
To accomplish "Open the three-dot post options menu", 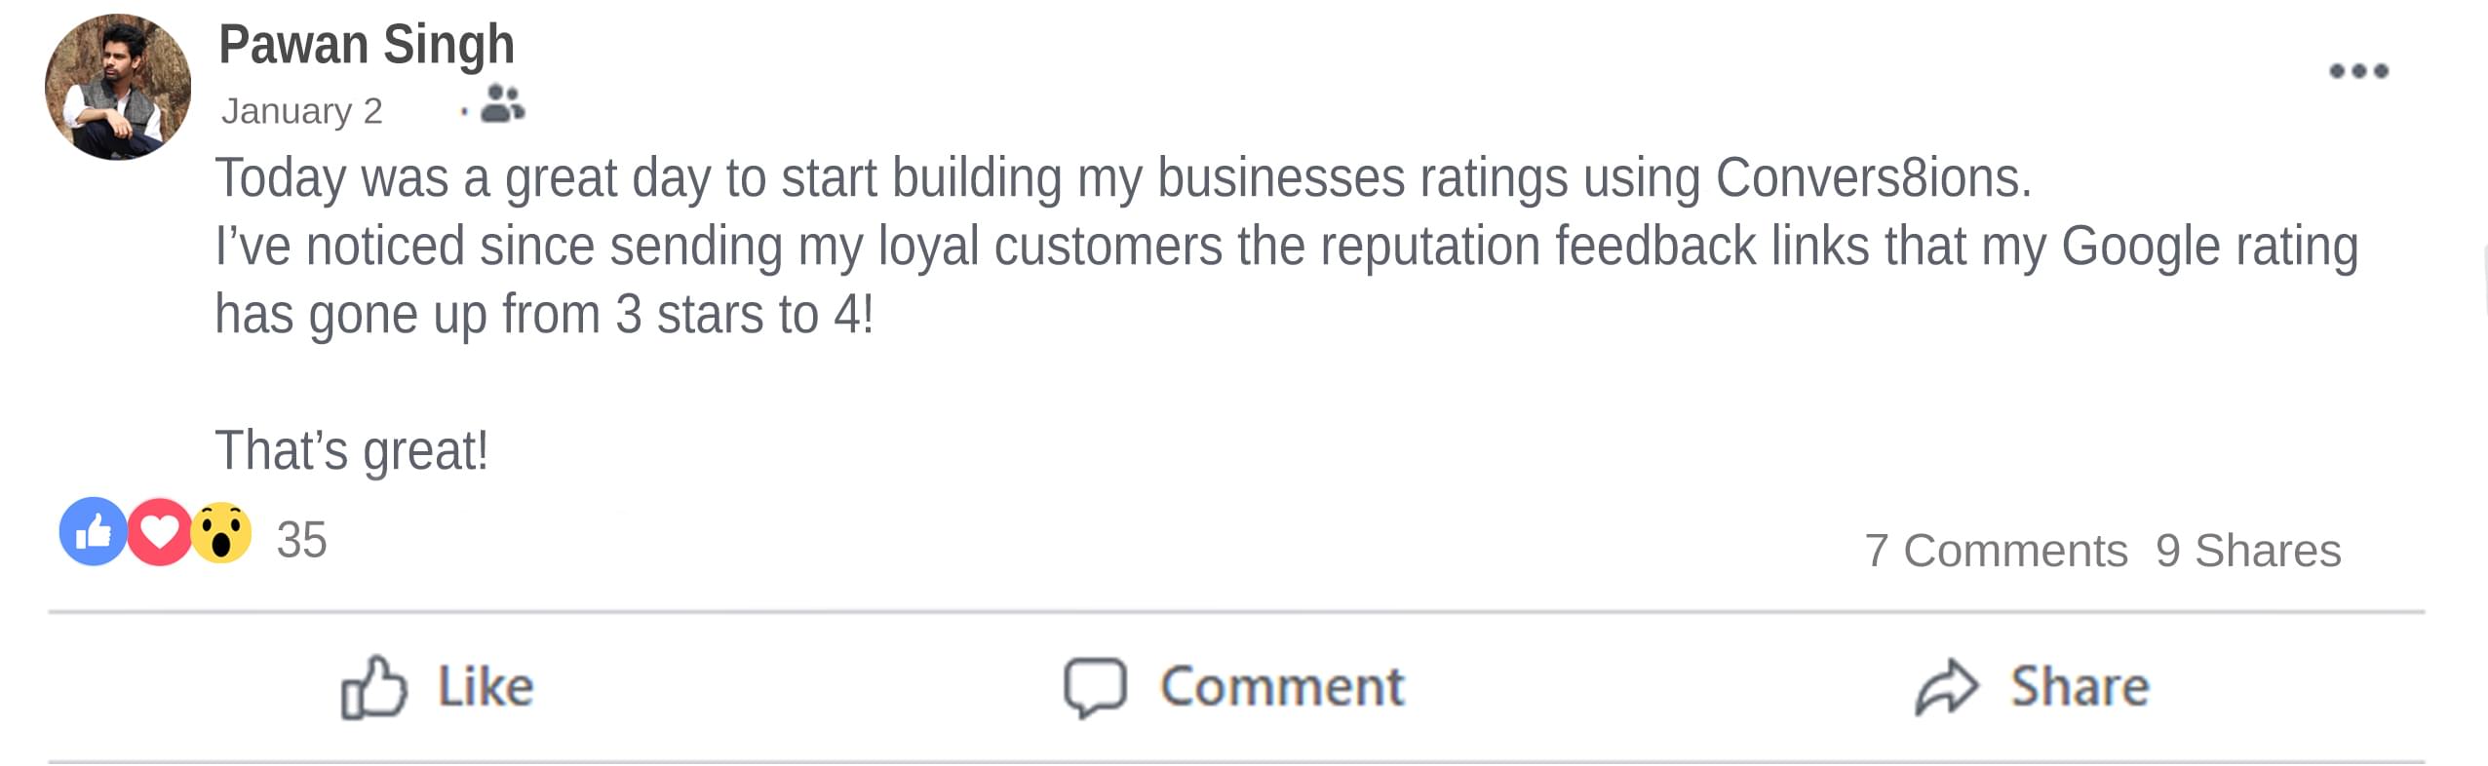I will [x=2358, y=71].
